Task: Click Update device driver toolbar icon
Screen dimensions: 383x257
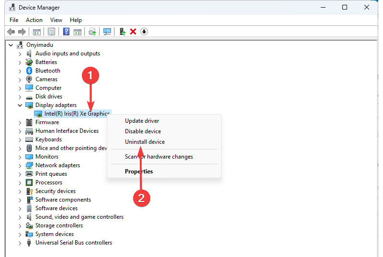Action: tap(92, 32)
